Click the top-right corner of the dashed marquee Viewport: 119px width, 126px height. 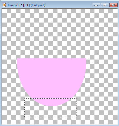[77, 98]
